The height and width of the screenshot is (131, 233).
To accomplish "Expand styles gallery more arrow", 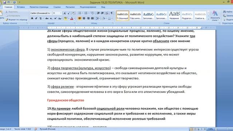I will pos(208,19).
